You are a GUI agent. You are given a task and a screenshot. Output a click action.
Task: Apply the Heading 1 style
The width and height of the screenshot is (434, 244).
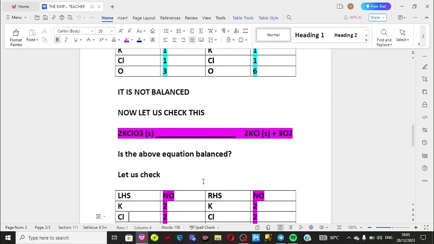pyautogui.click(x=310, y=35)
